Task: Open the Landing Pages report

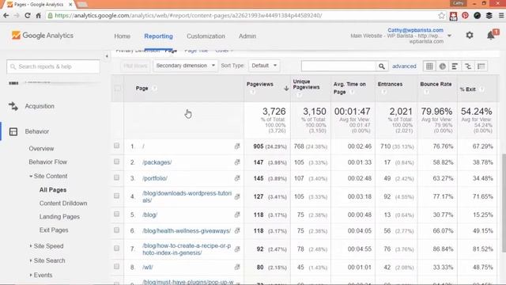Action: pyautogui.click(x=59, y=217)
